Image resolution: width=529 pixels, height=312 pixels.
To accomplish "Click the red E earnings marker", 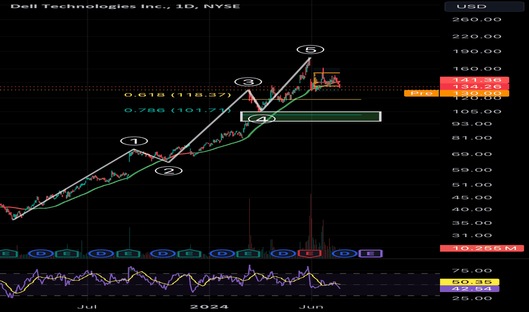I will [x=309, y=254].
